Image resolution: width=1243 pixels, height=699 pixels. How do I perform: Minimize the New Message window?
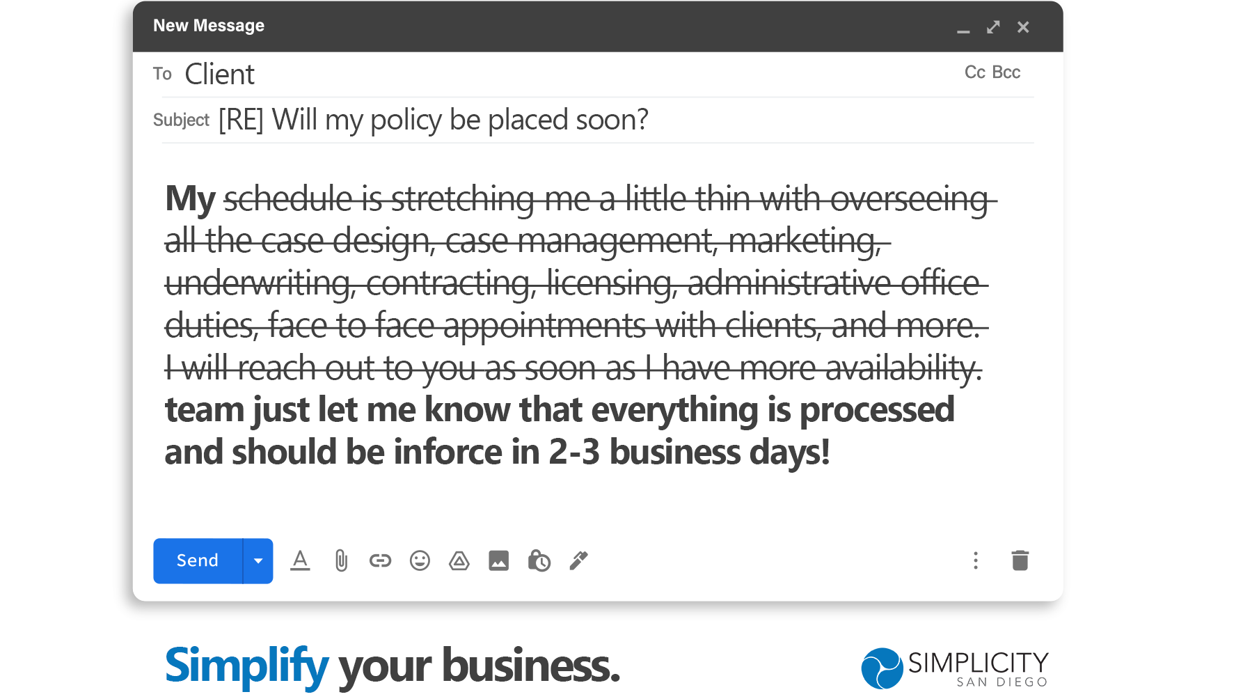963,28
